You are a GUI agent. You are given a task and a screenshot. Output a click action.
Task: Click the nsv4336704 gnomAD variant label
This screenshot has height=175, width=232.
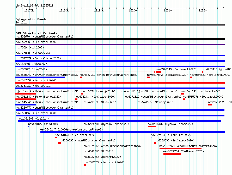click(x=45, y=36)
